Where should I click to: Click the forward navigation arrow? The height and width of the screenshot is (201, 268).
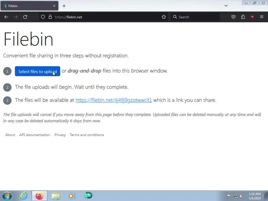coord(16,17)
